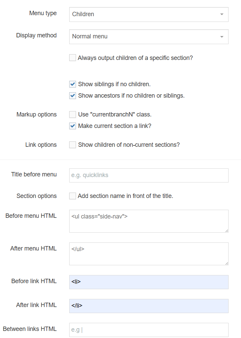Click the Before menu HTML resize handle
The height and width of the screenshot is (338, 241).
point(227,231)
